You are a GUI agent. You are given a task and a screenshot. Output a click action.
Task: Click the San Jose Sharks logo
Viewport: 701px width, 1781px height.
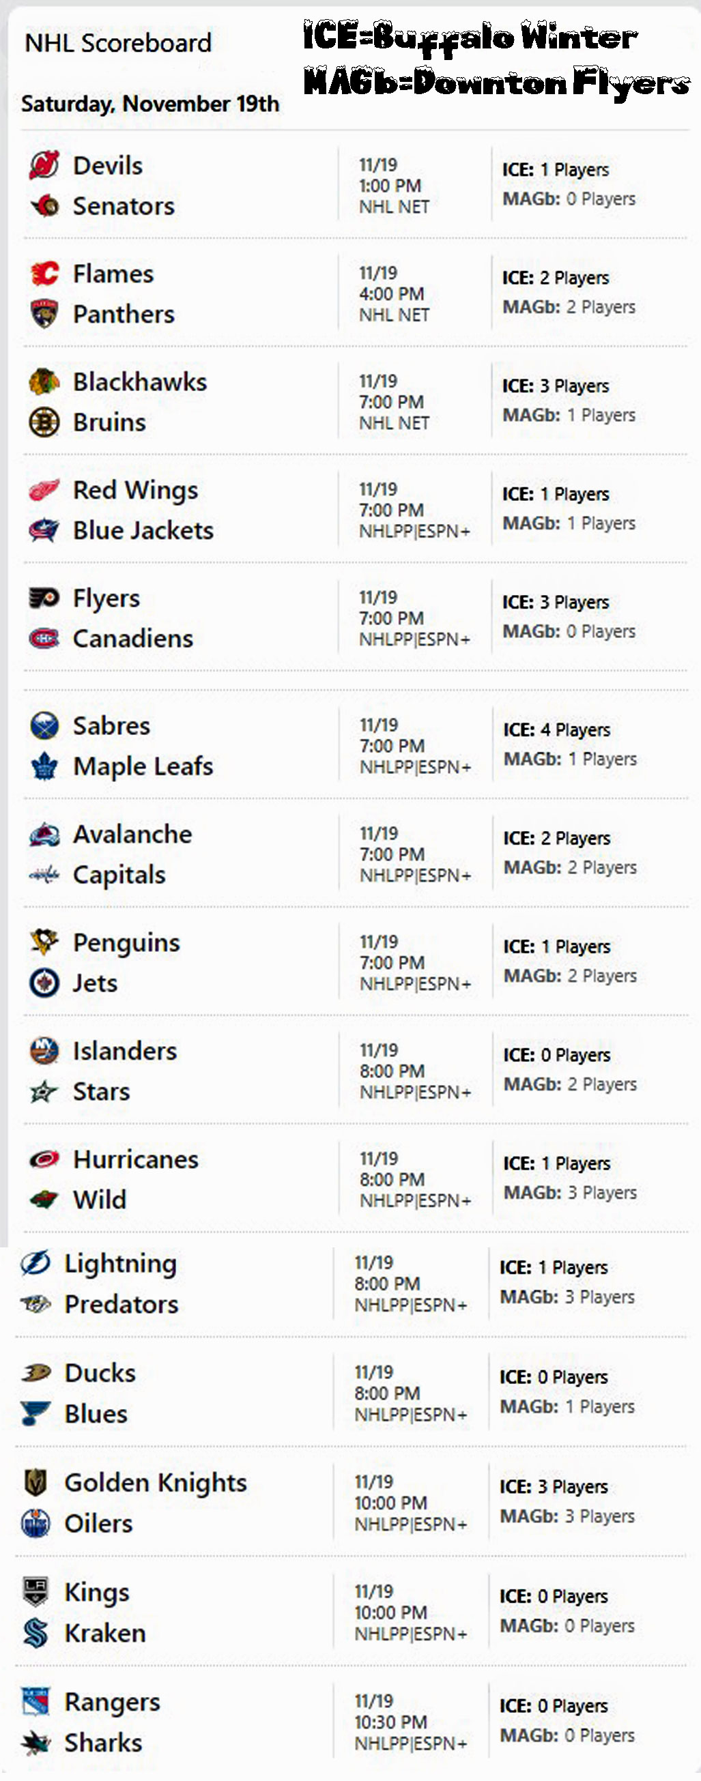point(36,1743)
